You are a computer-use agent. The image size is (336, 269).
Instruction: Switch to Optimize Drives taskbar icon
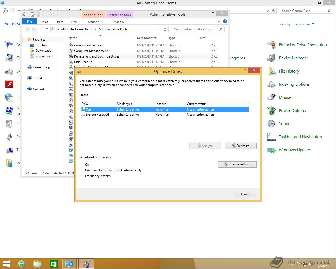pos(86,264)
